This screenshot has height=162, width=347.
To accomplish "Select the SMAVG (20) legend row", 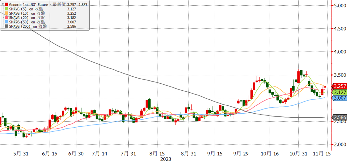I will pos(27,18).
